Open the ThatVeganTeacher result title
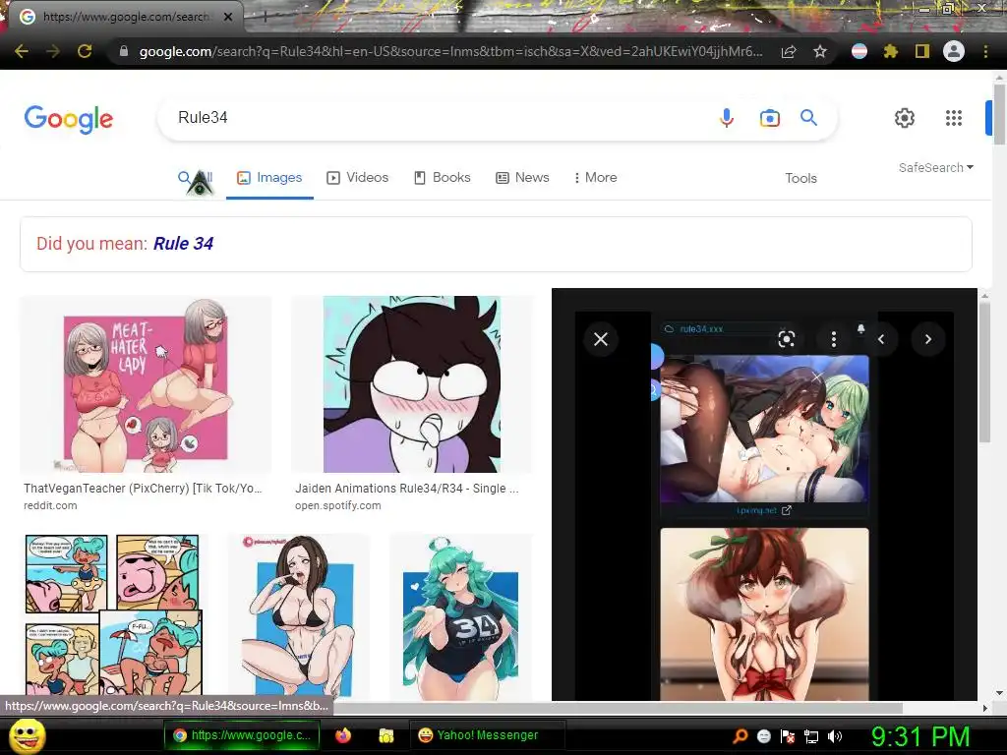Viewport: 1007px width, 755px height. 143,488
